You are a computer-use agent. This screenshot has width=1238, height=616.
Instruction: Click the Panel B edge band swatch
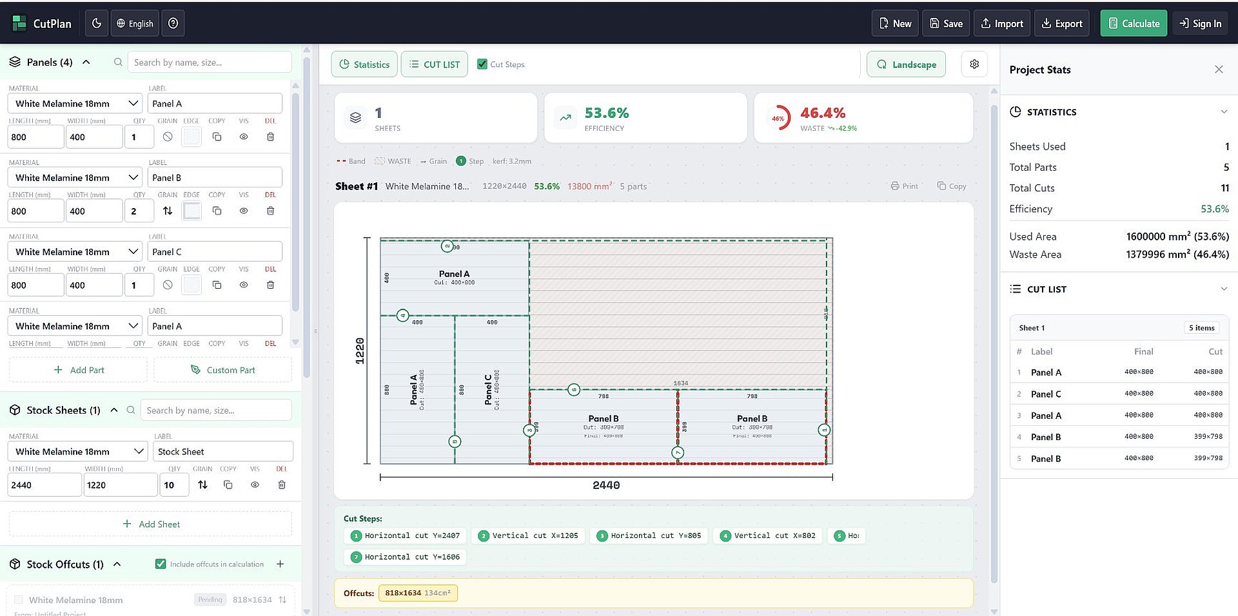point(192,211)
